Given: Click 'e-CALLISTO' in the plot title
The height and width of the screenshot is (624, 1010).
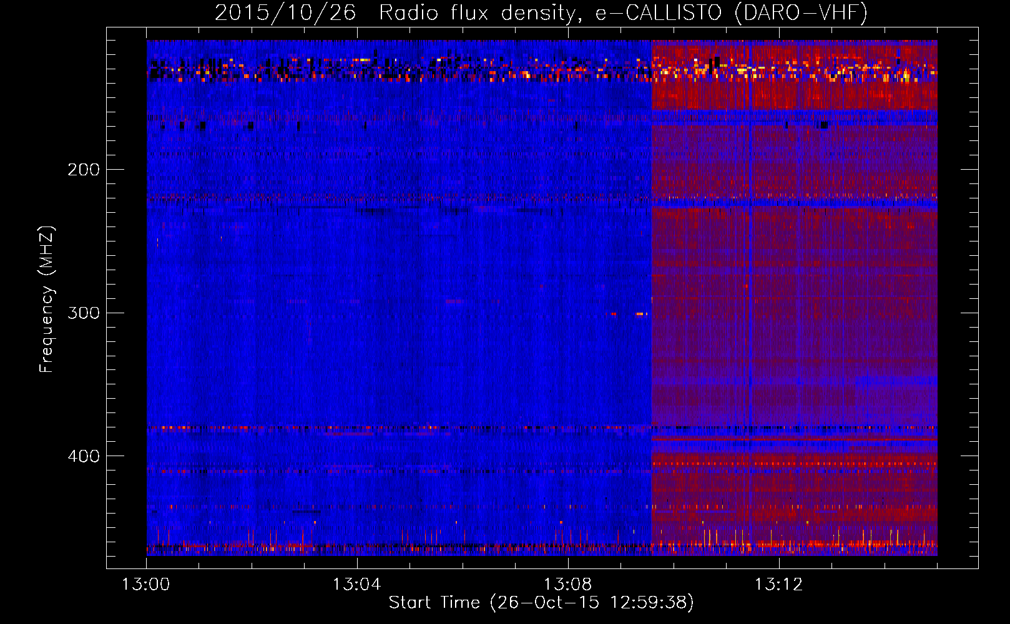Looking at the screenshot, I should coord(659,13).
